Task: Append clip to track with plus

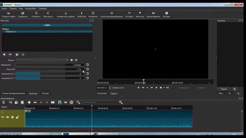Action: (x=29, y=102)
